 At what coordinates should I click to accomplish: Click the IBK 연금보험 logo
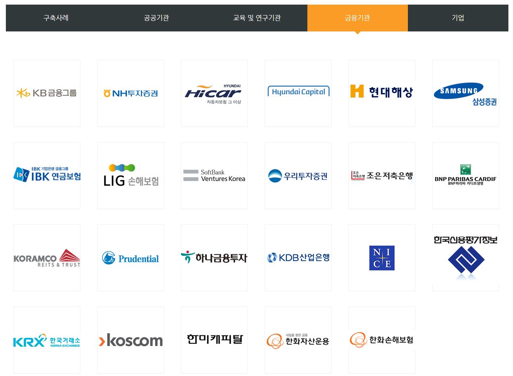(x=47, y=175)
